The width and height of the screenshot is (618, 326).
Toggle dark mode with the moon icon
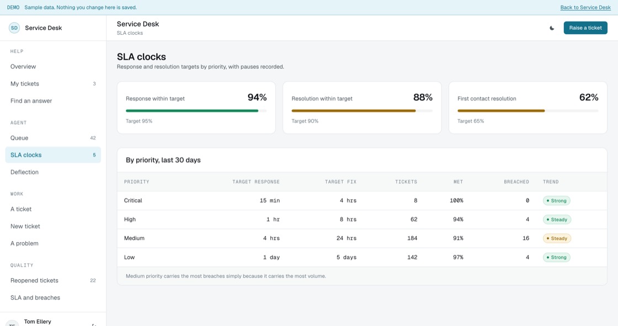pos(552,28)
